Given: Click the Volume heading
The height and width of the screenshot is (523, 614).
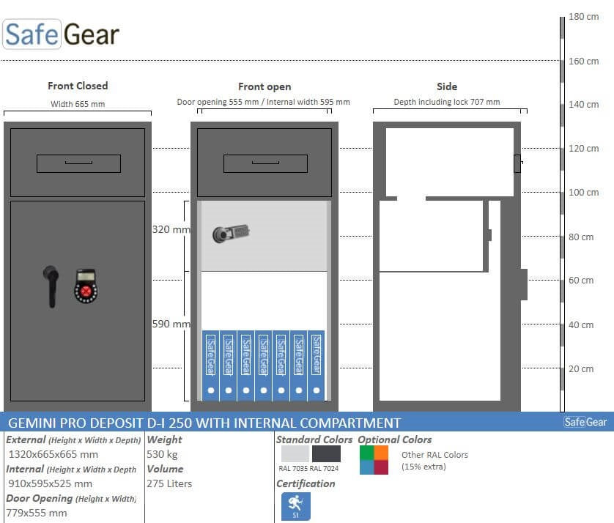Looking at the screenshot, I should pyautogui.click(x=166, y=469).
